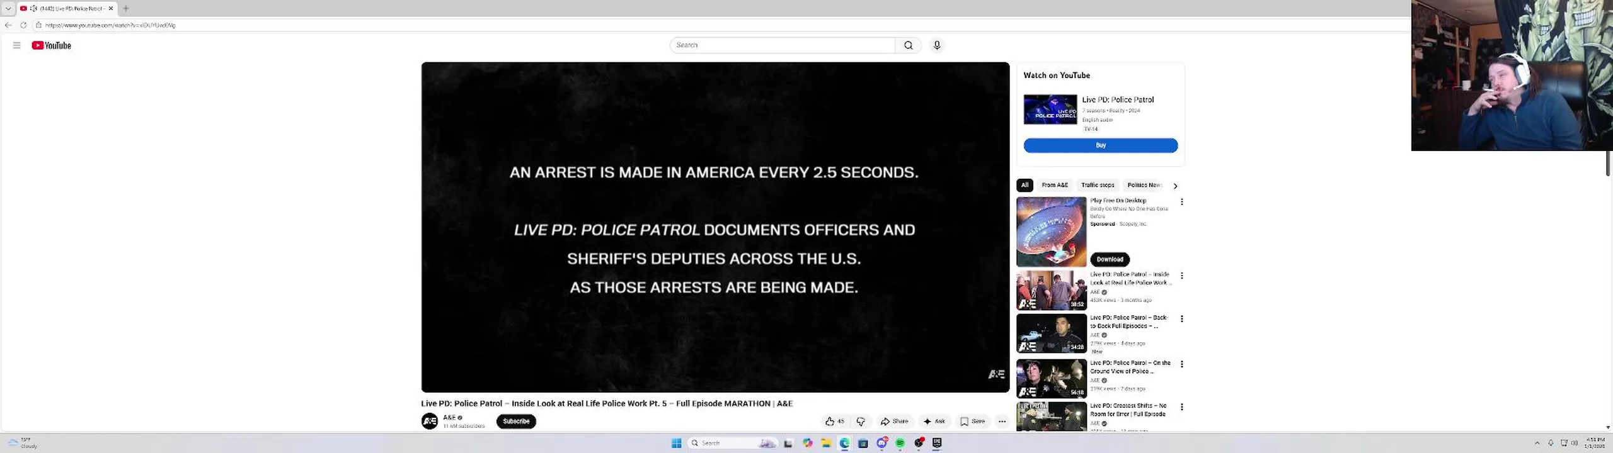Focus the YouTube search field
Viewport: 1613px width, 453px height.
783,45
